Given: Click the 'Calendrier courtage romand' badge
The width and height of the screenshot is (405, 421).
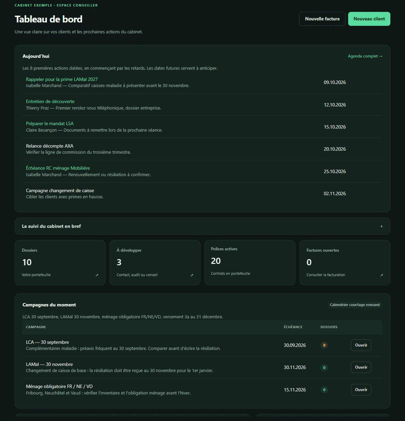Looking at the screenshot, I should pos(355,305).
